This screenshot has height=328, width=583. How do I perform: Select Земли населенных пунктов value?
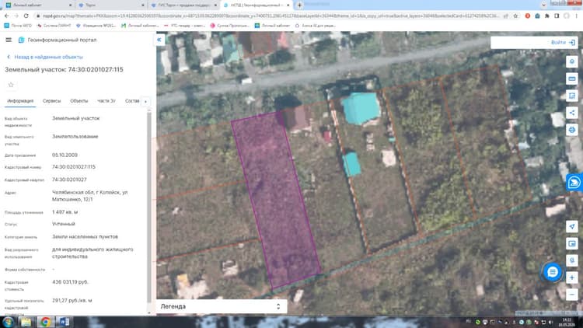85,236
